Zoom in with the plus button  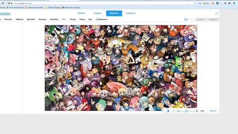tap(197, 111)
